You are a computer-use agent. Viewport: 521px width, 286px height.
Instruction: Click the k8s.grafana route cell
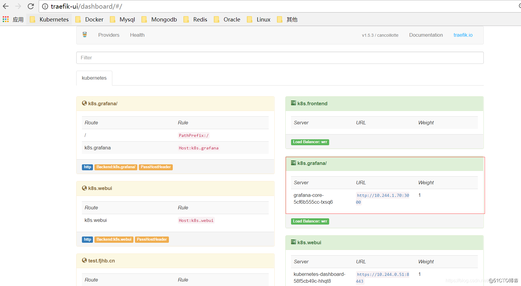(x=97, y=148)
